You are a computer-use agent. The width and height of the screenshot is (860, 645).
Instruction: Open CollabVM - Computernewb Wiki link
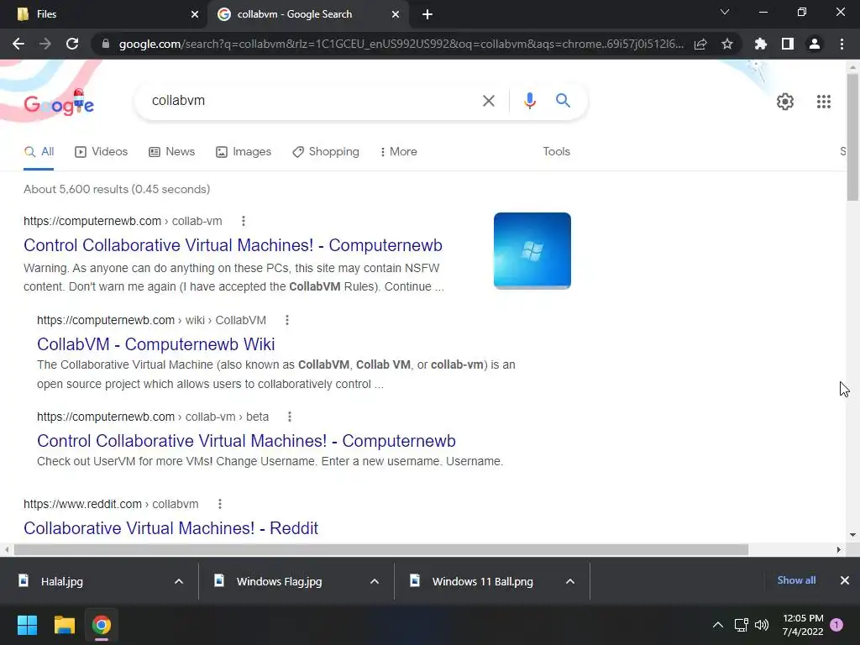click(155, 344)
